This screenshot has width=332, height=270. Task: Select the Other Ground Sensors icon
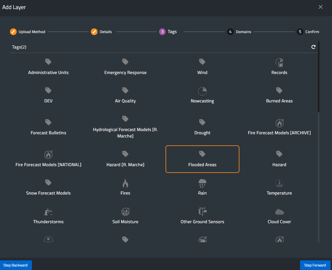point(202,212)
